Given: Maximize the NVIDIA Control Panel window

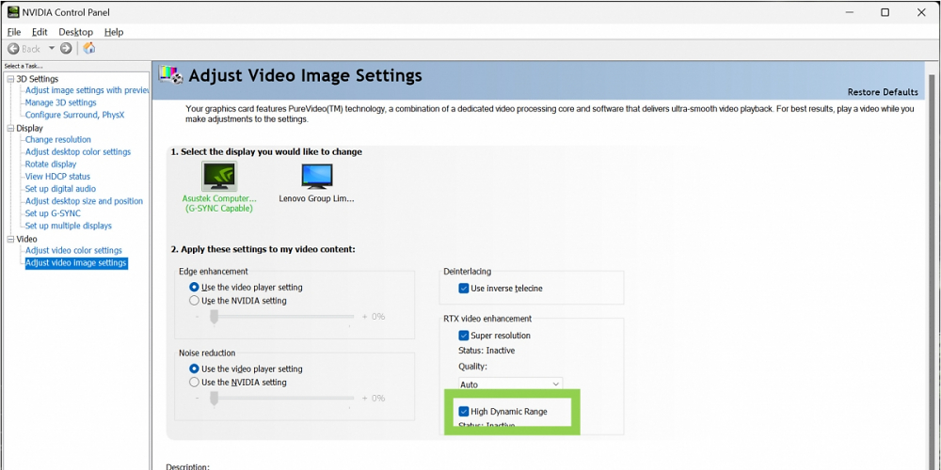Looking at the screenshot, I should 885,12.
